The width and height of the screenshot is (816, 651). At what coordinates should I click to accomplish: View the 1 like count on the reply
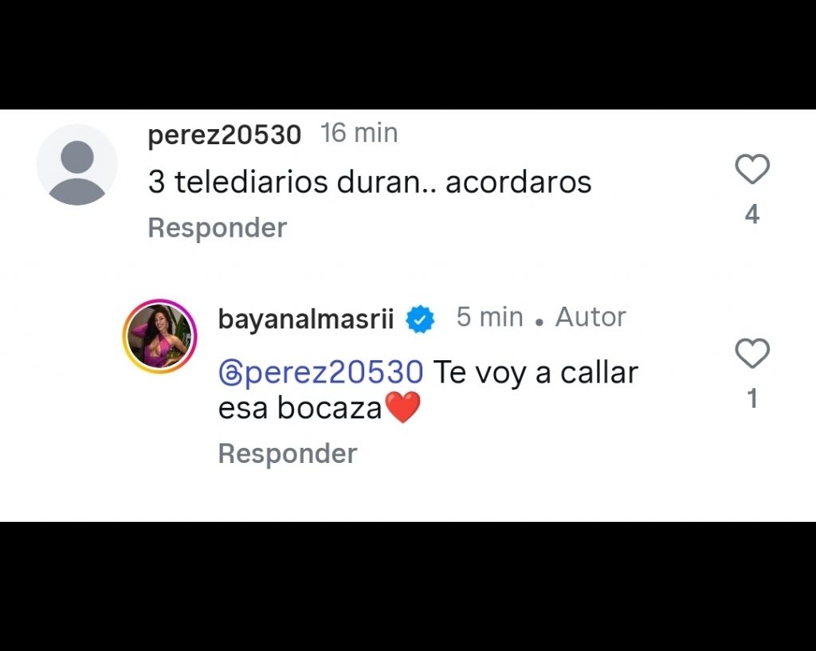pos(752,398)
